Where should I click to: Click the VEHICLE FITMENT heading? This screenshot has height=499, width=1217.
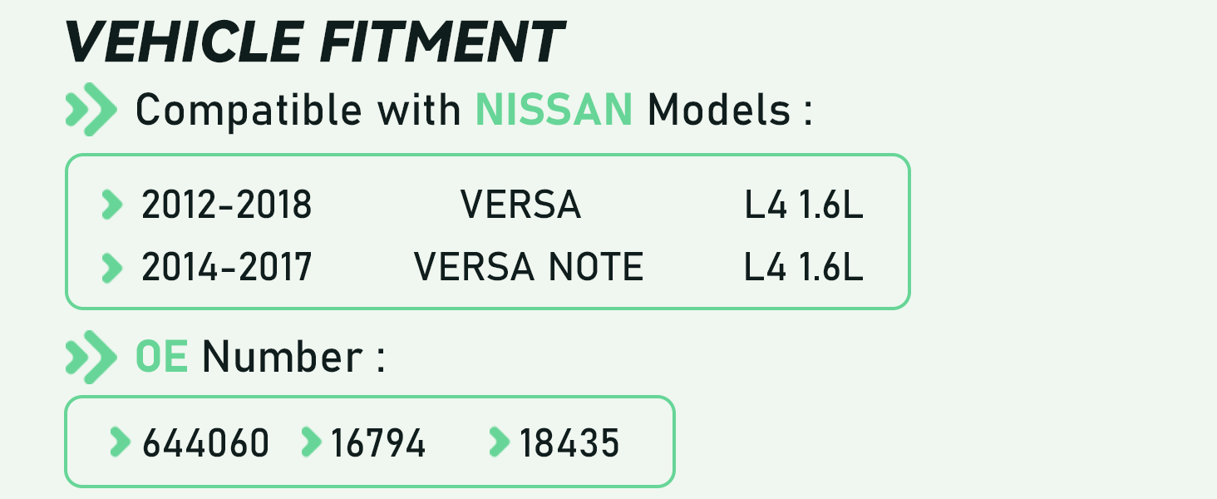coord(315,42)
